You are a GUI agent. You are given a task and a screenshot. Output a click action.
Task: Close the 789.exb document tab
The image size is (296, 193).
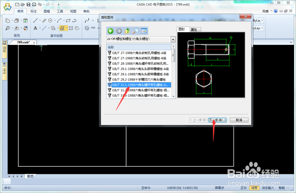click(x=34, y=43)
